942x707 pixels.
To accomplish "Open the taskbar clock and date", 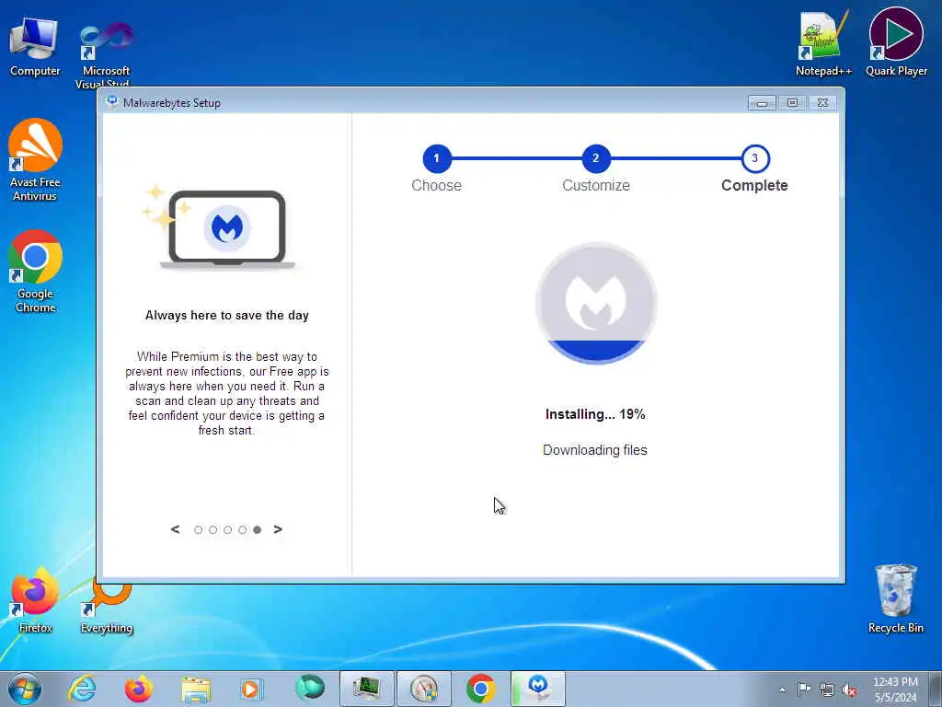I will (x=895, y=690).
